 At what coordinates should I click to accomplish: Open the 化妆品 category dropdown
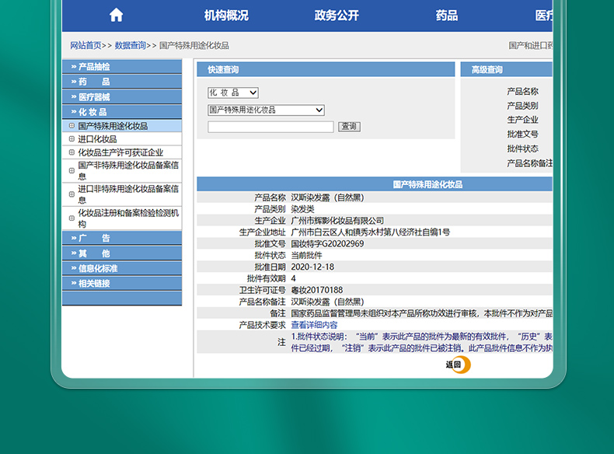click(233, 93)
